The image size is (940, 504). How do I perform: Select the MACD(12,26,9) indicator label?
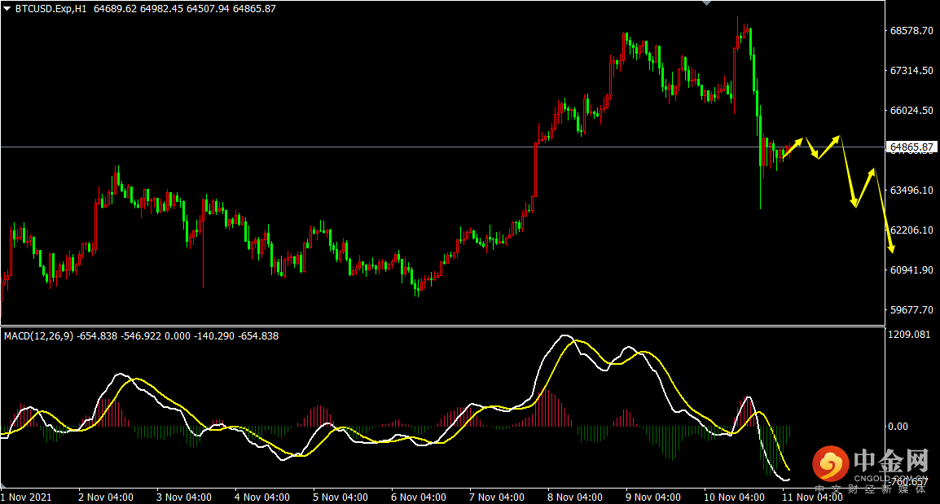tap(39, 336)
